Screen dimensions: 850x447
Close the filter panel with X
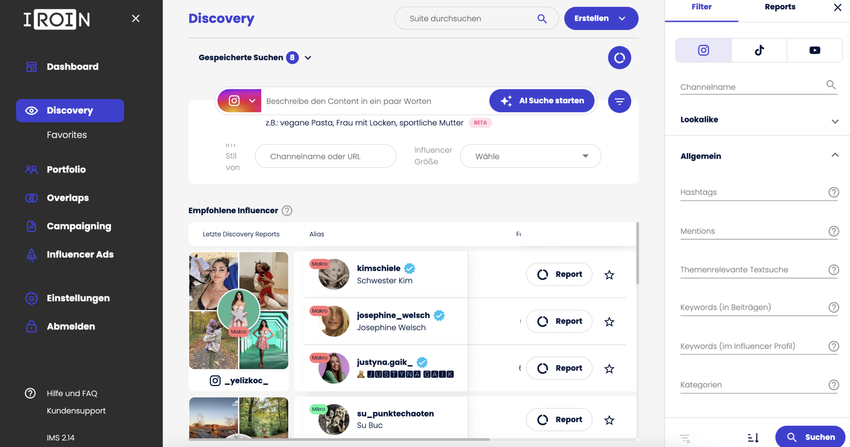[837, 8]
